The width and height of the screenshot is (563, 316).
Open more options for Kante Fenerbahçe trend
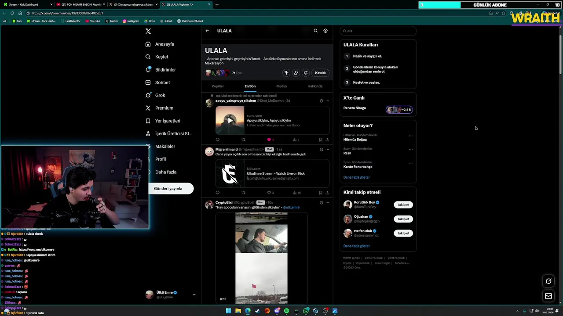pos(411,163)
